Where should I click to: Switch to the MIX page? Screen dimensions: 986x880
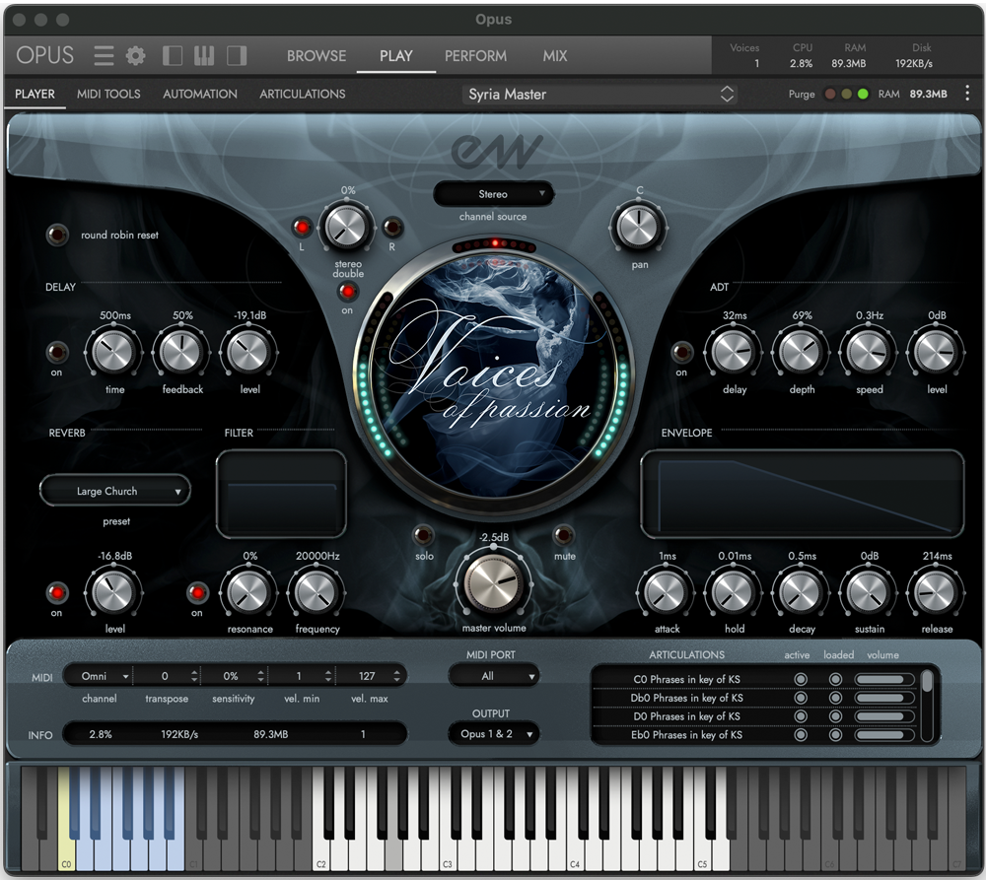pyautogui.click(x=554, y=56)
